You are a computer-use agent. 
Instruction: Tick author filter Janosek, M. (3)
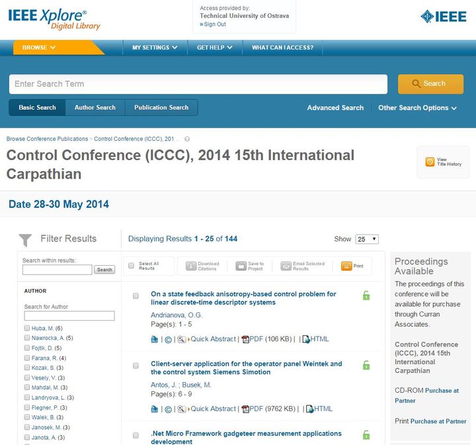(x=27, y=426)
